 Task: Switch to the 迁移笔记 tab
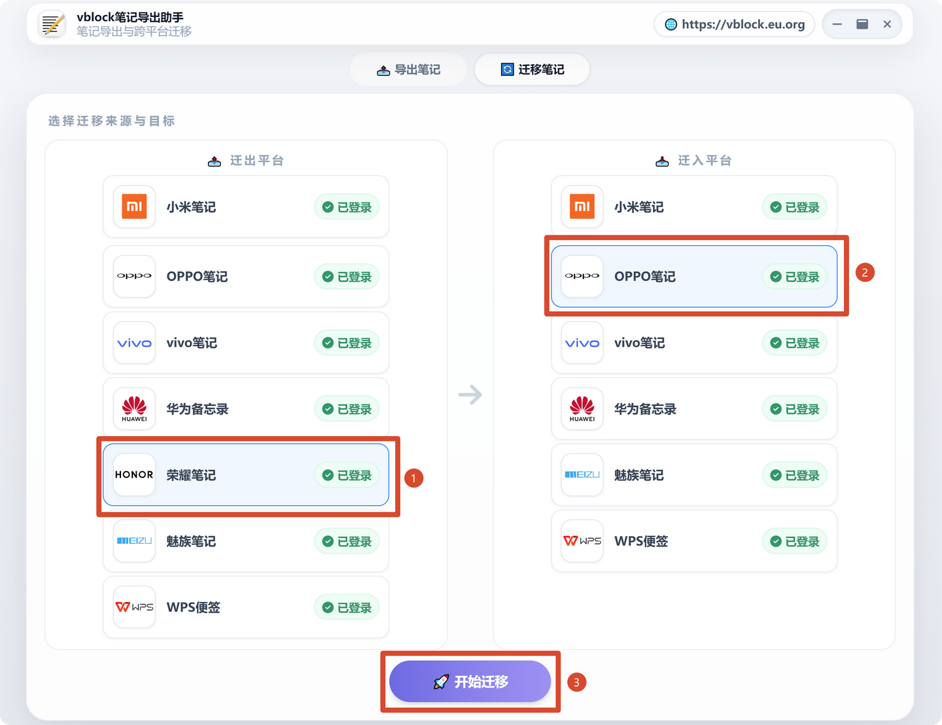pos(532,69)
